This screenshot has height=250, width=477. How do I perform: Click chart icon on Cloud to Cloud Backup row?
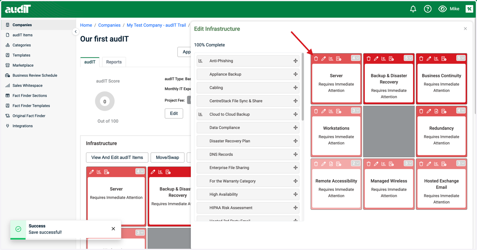(x=201, y=114)
